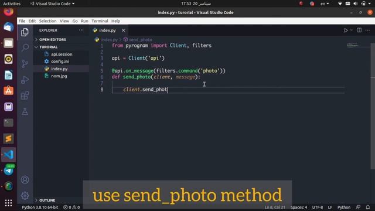
Task: Open the Run menu
Action: [x=84, y=21]
